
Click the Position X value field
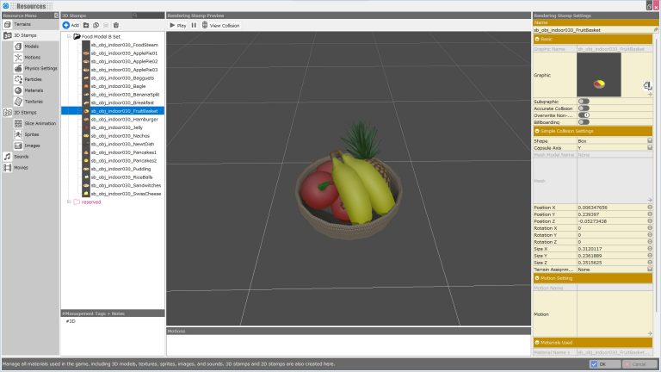609,208
